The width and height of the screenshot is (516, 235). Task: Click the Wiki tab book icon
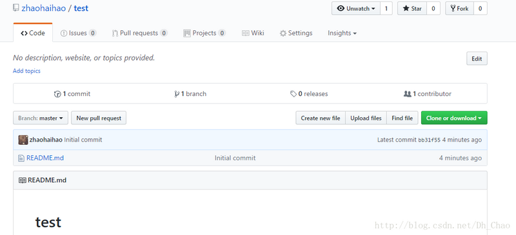coord(246,33)
